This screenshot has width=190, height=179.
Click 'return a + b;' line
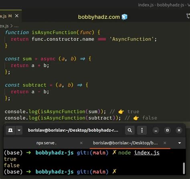pyautogui.click(x=30, y=66)
